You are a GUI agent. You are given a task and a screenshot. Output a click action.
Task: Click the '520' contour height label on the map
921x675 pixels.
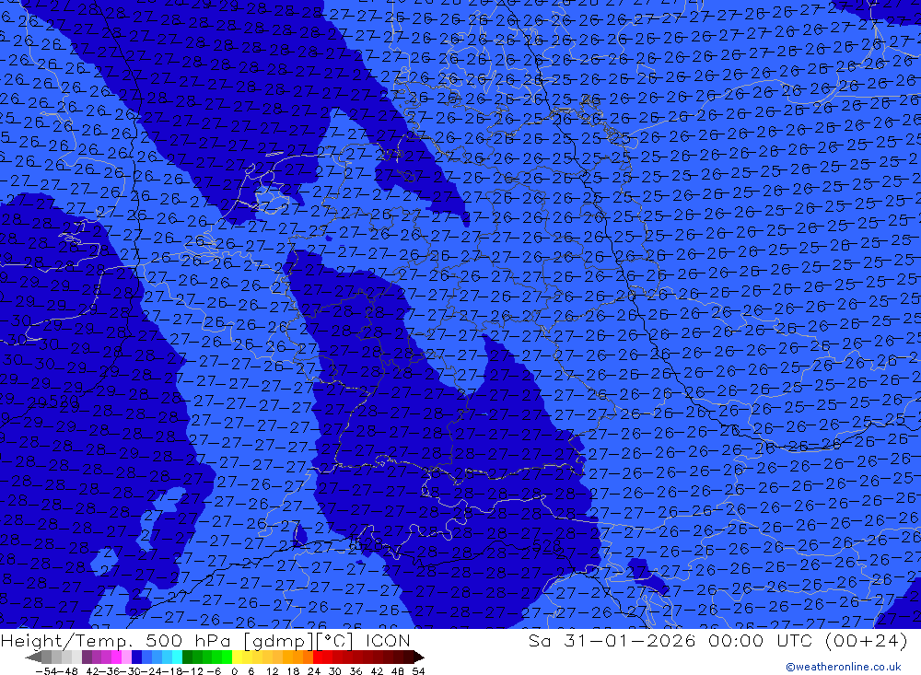click(63, 402)
